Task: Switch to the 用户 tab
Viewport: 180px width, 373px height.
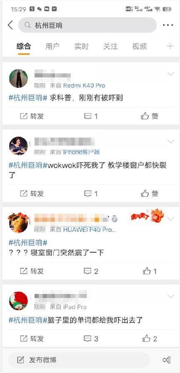Action: click(52, 46)
